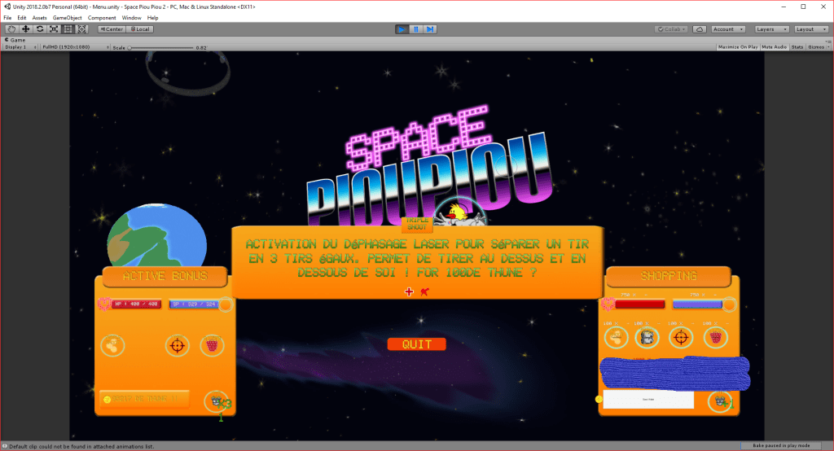Screen dimensions: 834x451
Task: Click the Game view Scale slider
Action: [159, 47]
